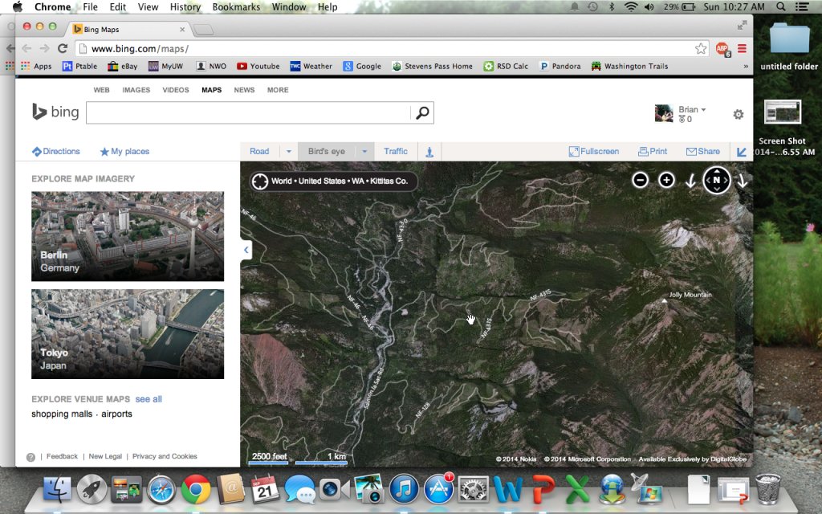Image resolution: width=822 pixels, height=514 pixels.
Task: Open the Chrome View menu
Action: click(x=148, y=6)
